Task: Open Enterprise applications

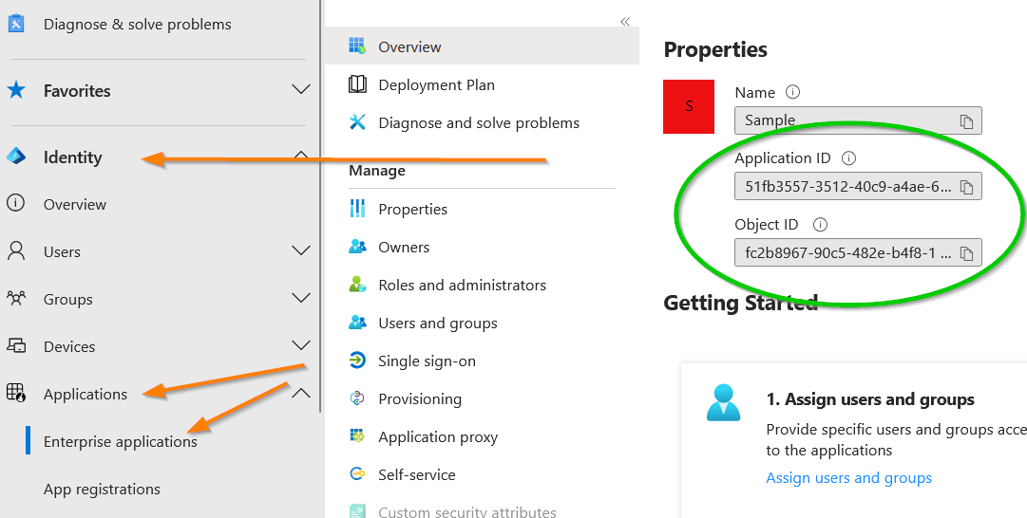Action: [121, 441]
